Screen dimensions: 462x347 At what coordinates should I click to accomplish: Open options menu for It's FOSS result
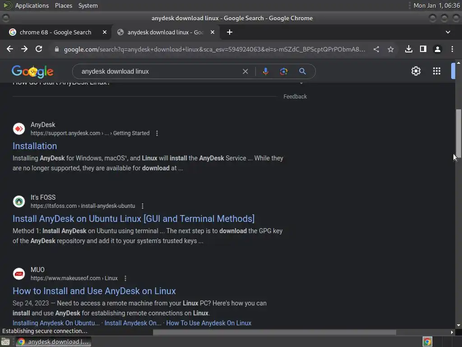(x=143, y=206)
